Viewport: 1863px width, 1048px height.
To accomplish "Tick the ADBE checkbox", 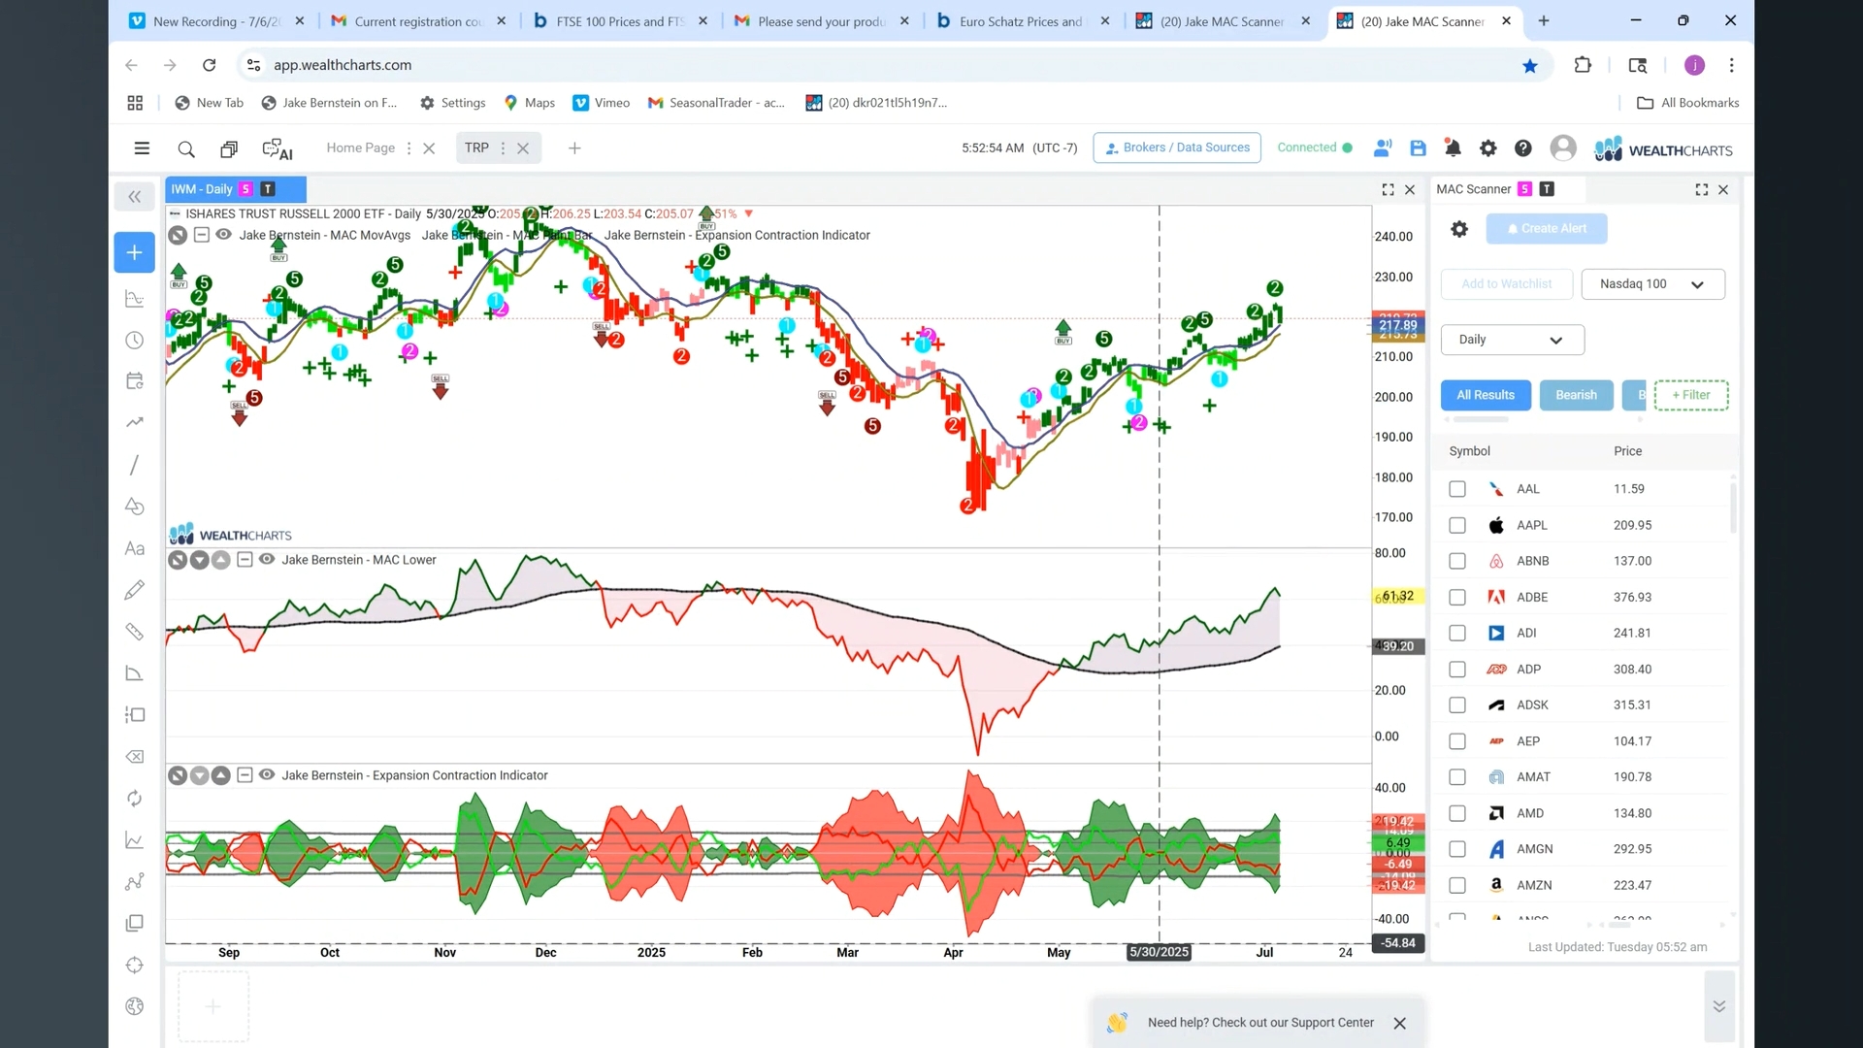I will (x=1457, y=598).
